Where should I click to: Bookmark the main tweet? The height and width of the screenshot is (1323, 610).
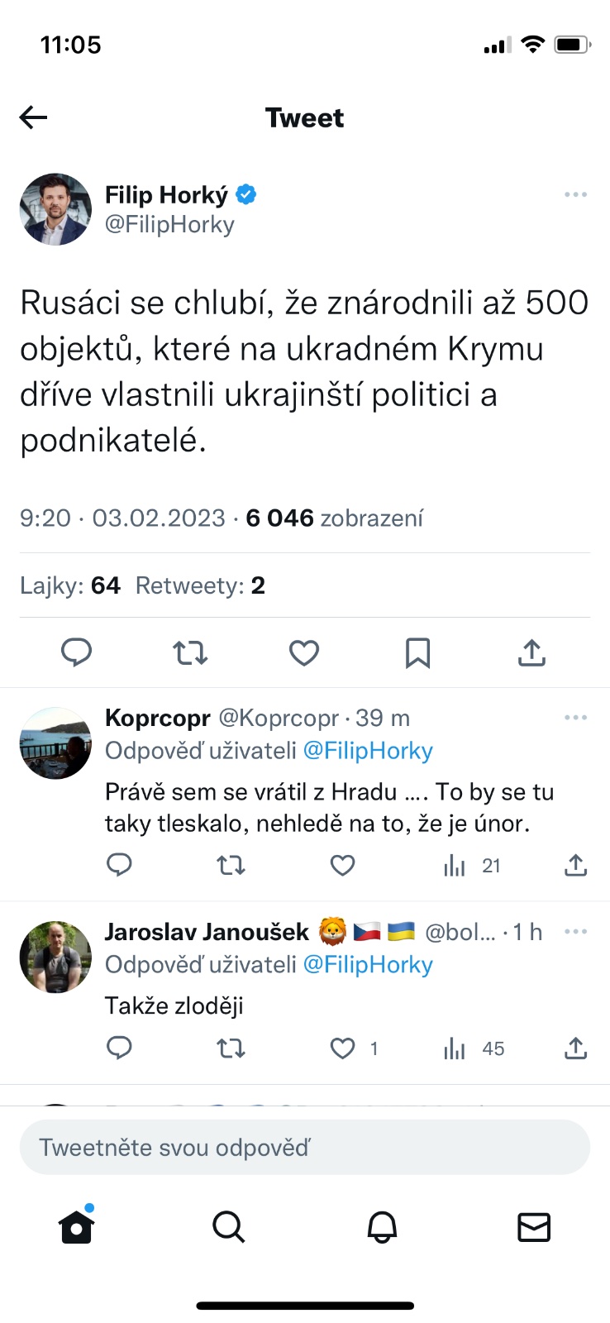[417, 652]
